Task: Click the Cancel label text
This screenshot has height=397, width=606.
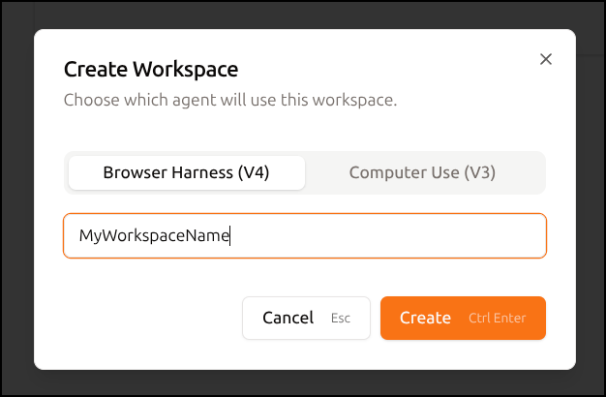Action: [x=288, y=319]
